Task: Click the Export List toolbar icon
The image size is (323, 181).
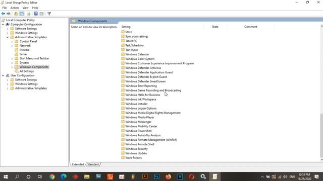Action: [x=29, y=14]
